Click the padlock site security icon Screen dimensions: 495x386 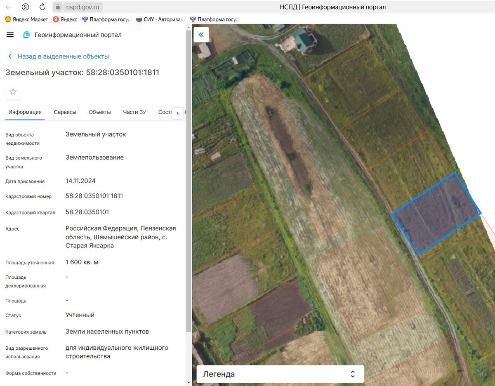click(x=58, y=7)
